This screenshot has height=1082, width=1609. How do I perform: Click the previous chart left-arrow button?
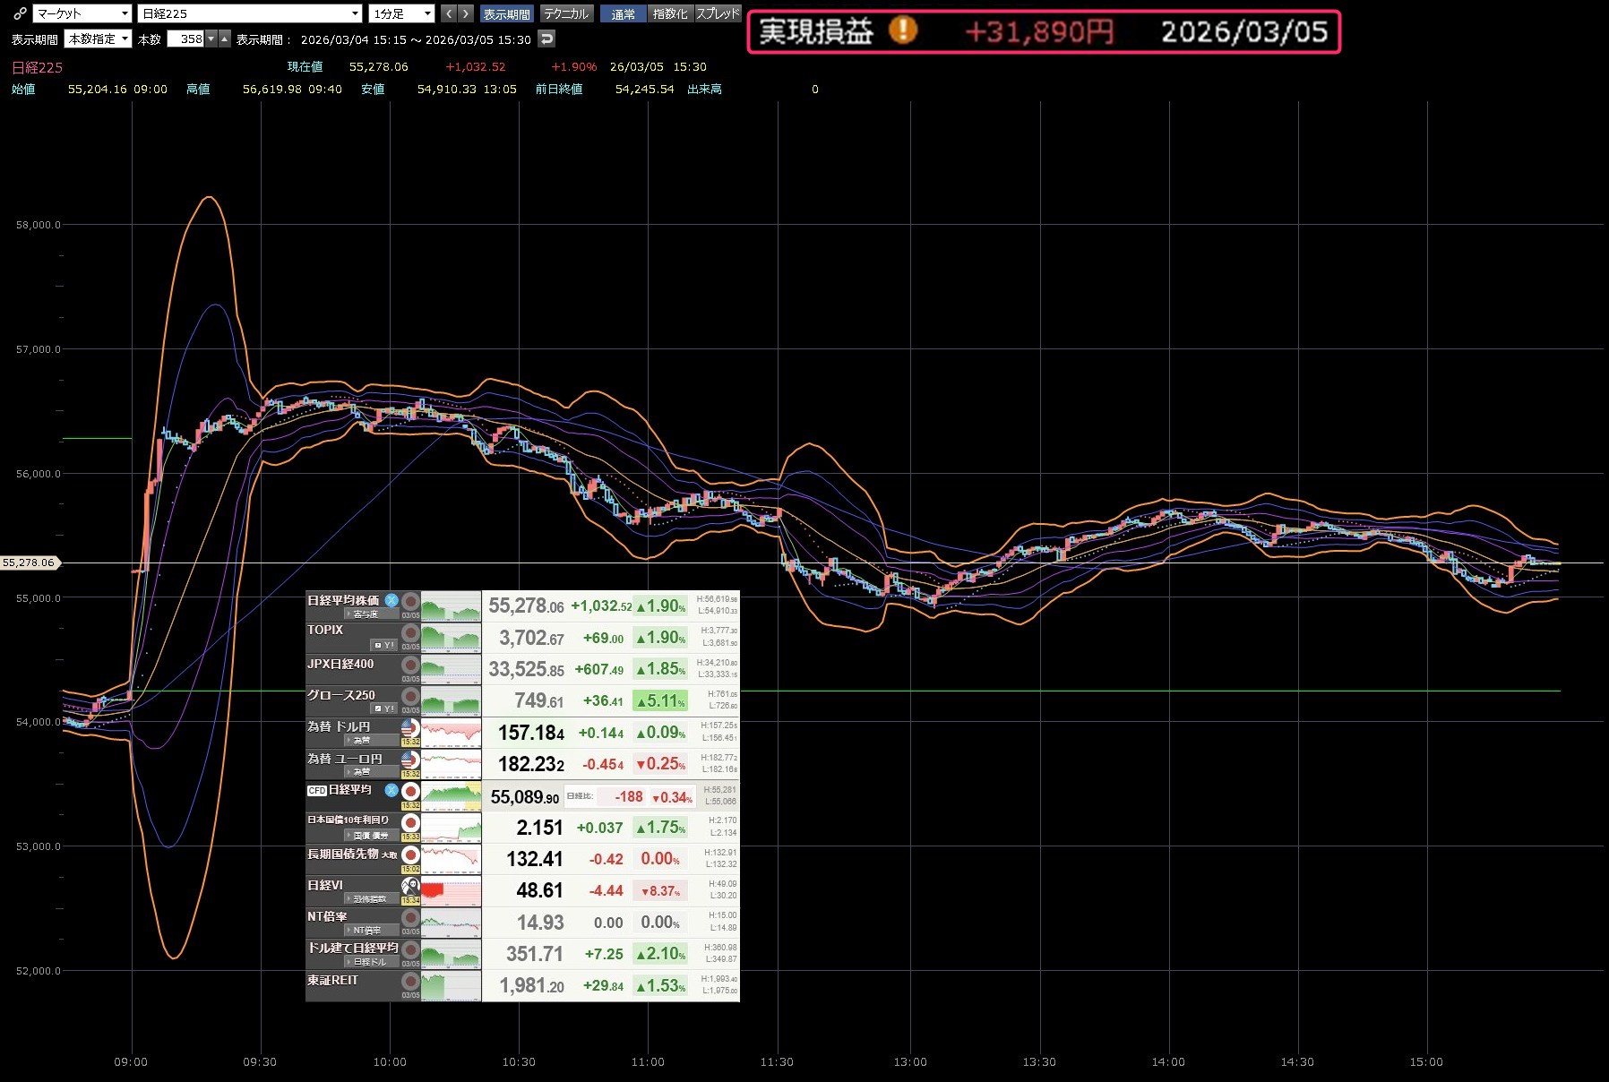click(x=450, y=13)
